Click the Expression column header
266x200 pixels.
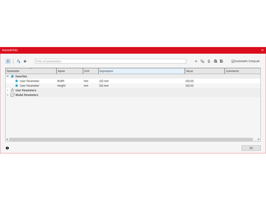[141, 71]
